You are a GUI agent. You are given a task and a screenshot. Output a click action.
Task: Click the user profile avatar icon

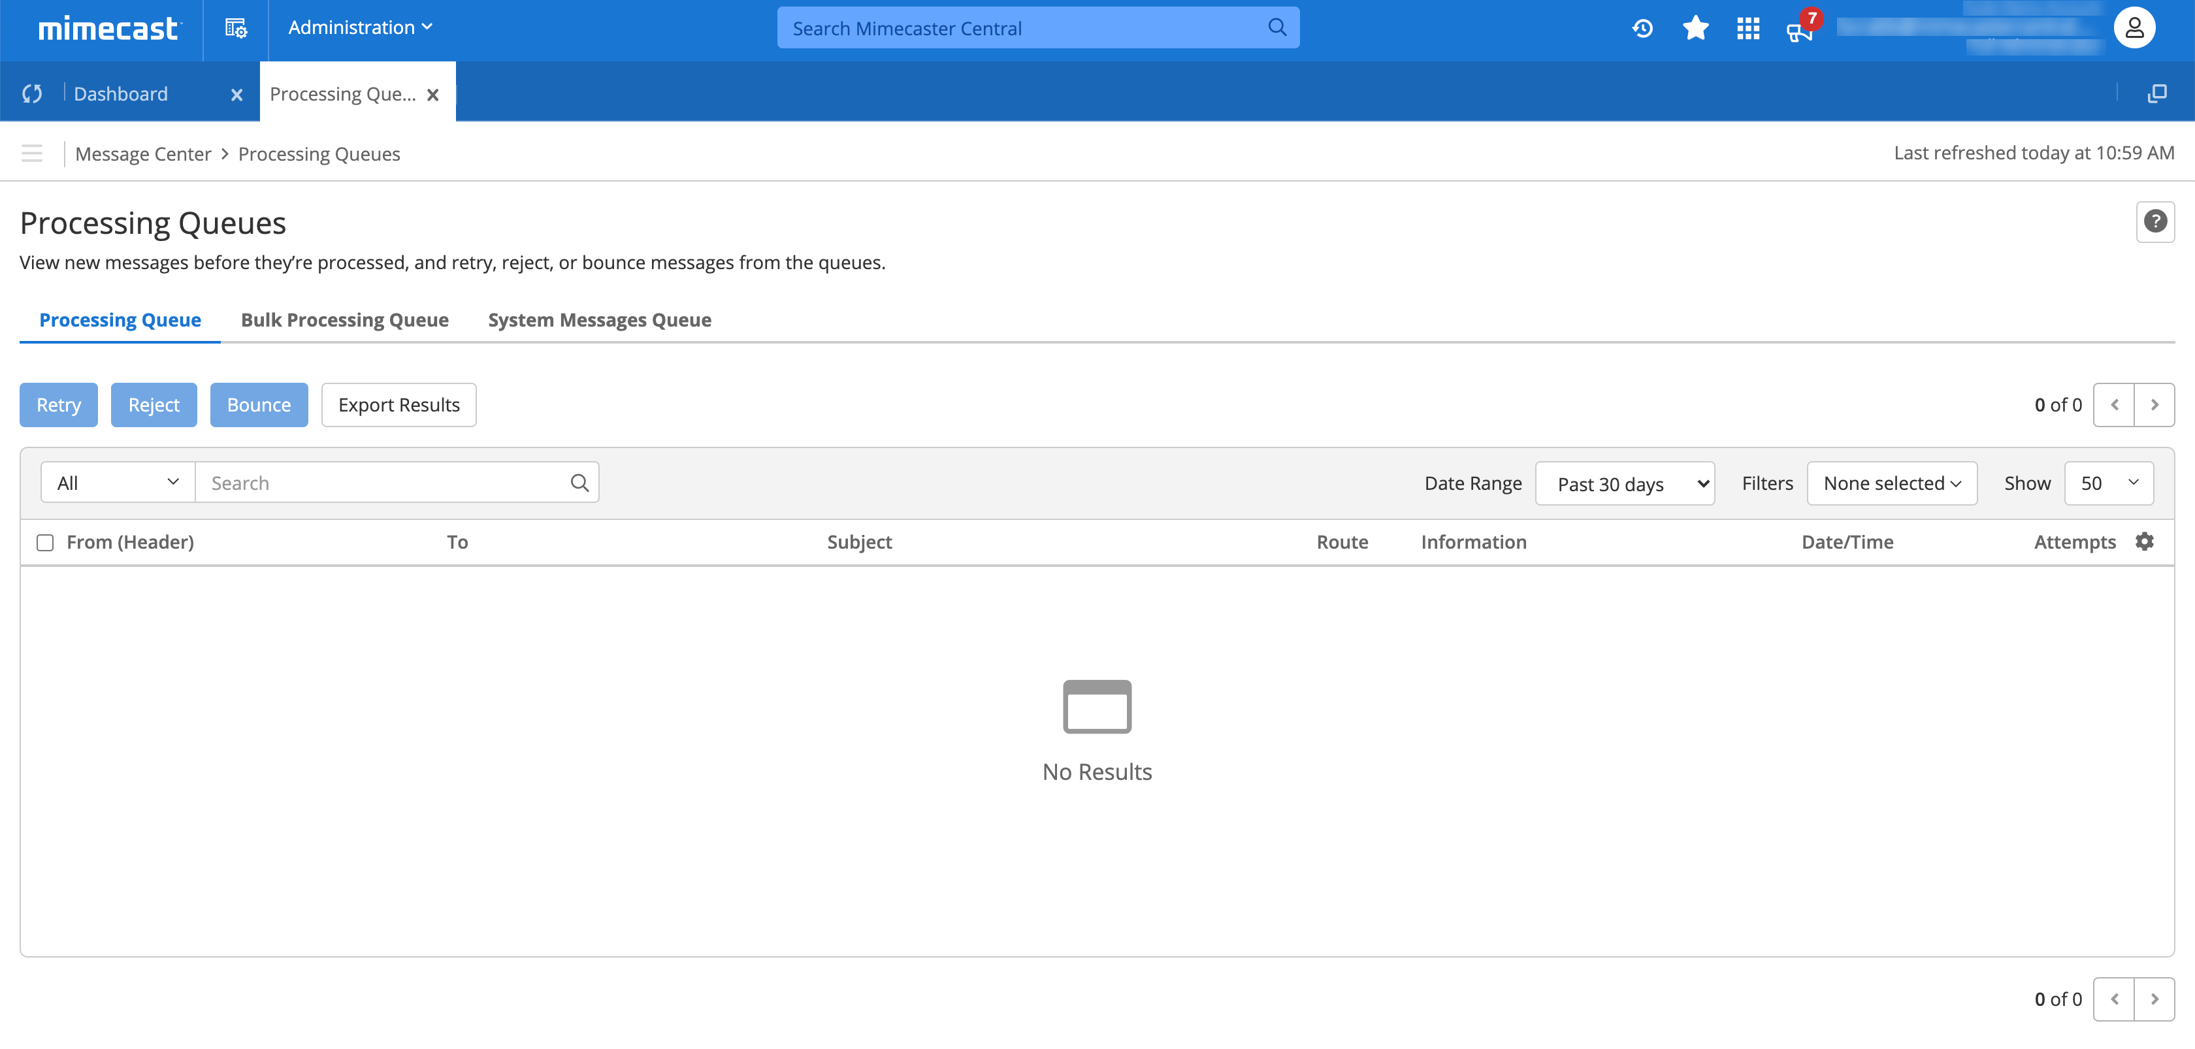[2134, 28]
